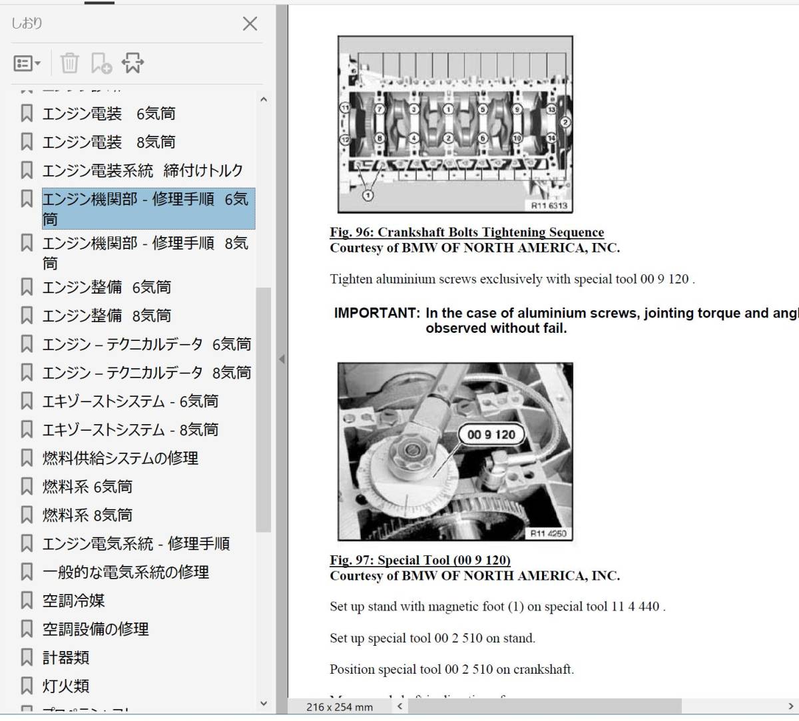Open bookmark エキゾーストシステム - 6気筒
The image size is (799, 721).
coord(130,401)
